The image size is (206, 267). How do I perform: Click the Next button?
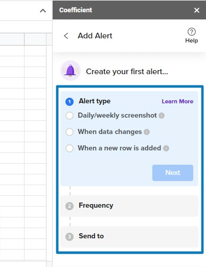click(173, 173)
